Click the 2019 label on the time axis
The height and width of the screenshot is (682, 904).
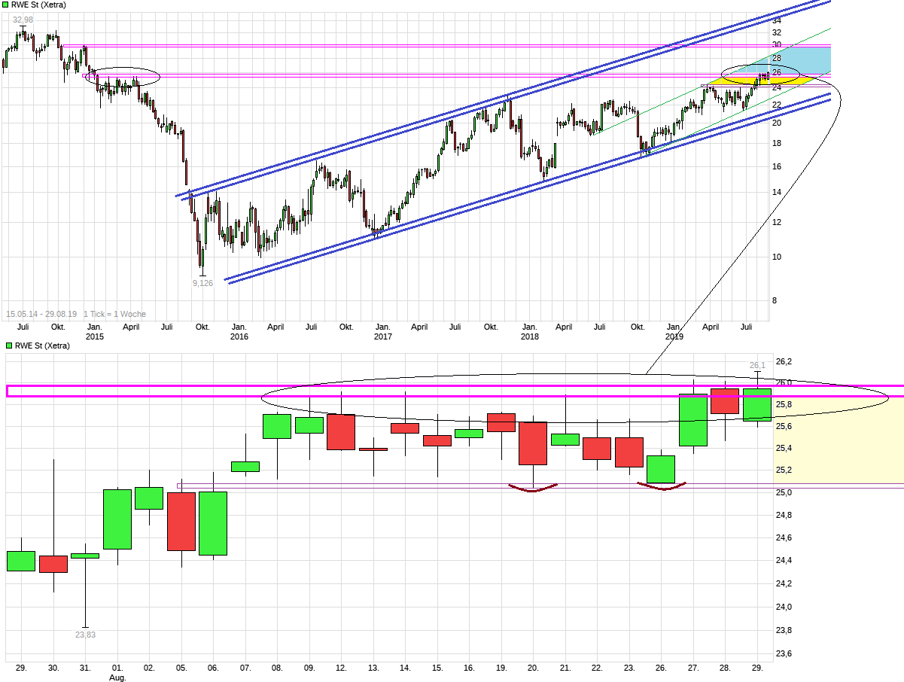tap(674, 336)
